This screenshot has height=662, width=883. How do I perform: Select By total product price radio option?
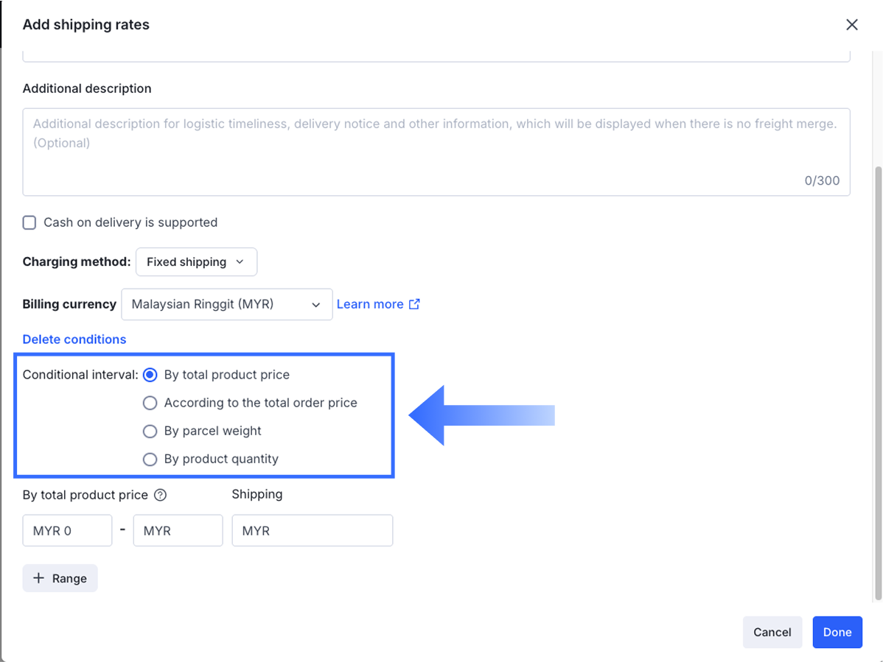[x=150, y=375]
